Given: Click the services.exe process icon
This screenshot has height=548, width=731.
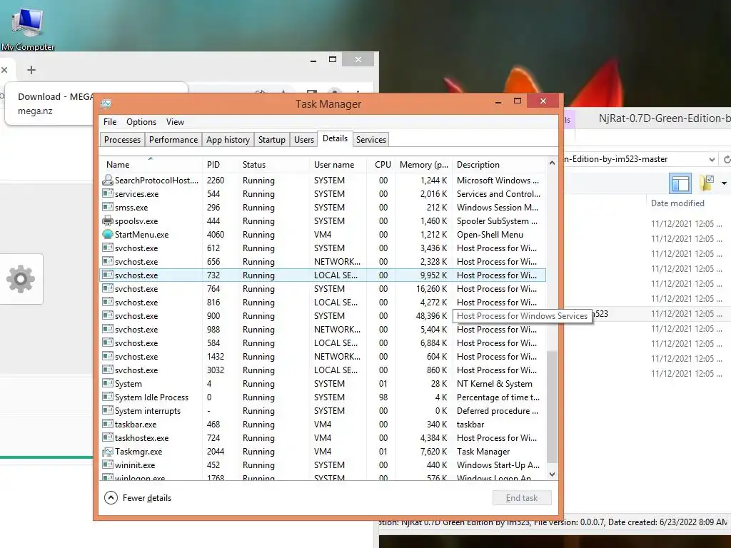Looking at the screenshot, I should point(108,193).
